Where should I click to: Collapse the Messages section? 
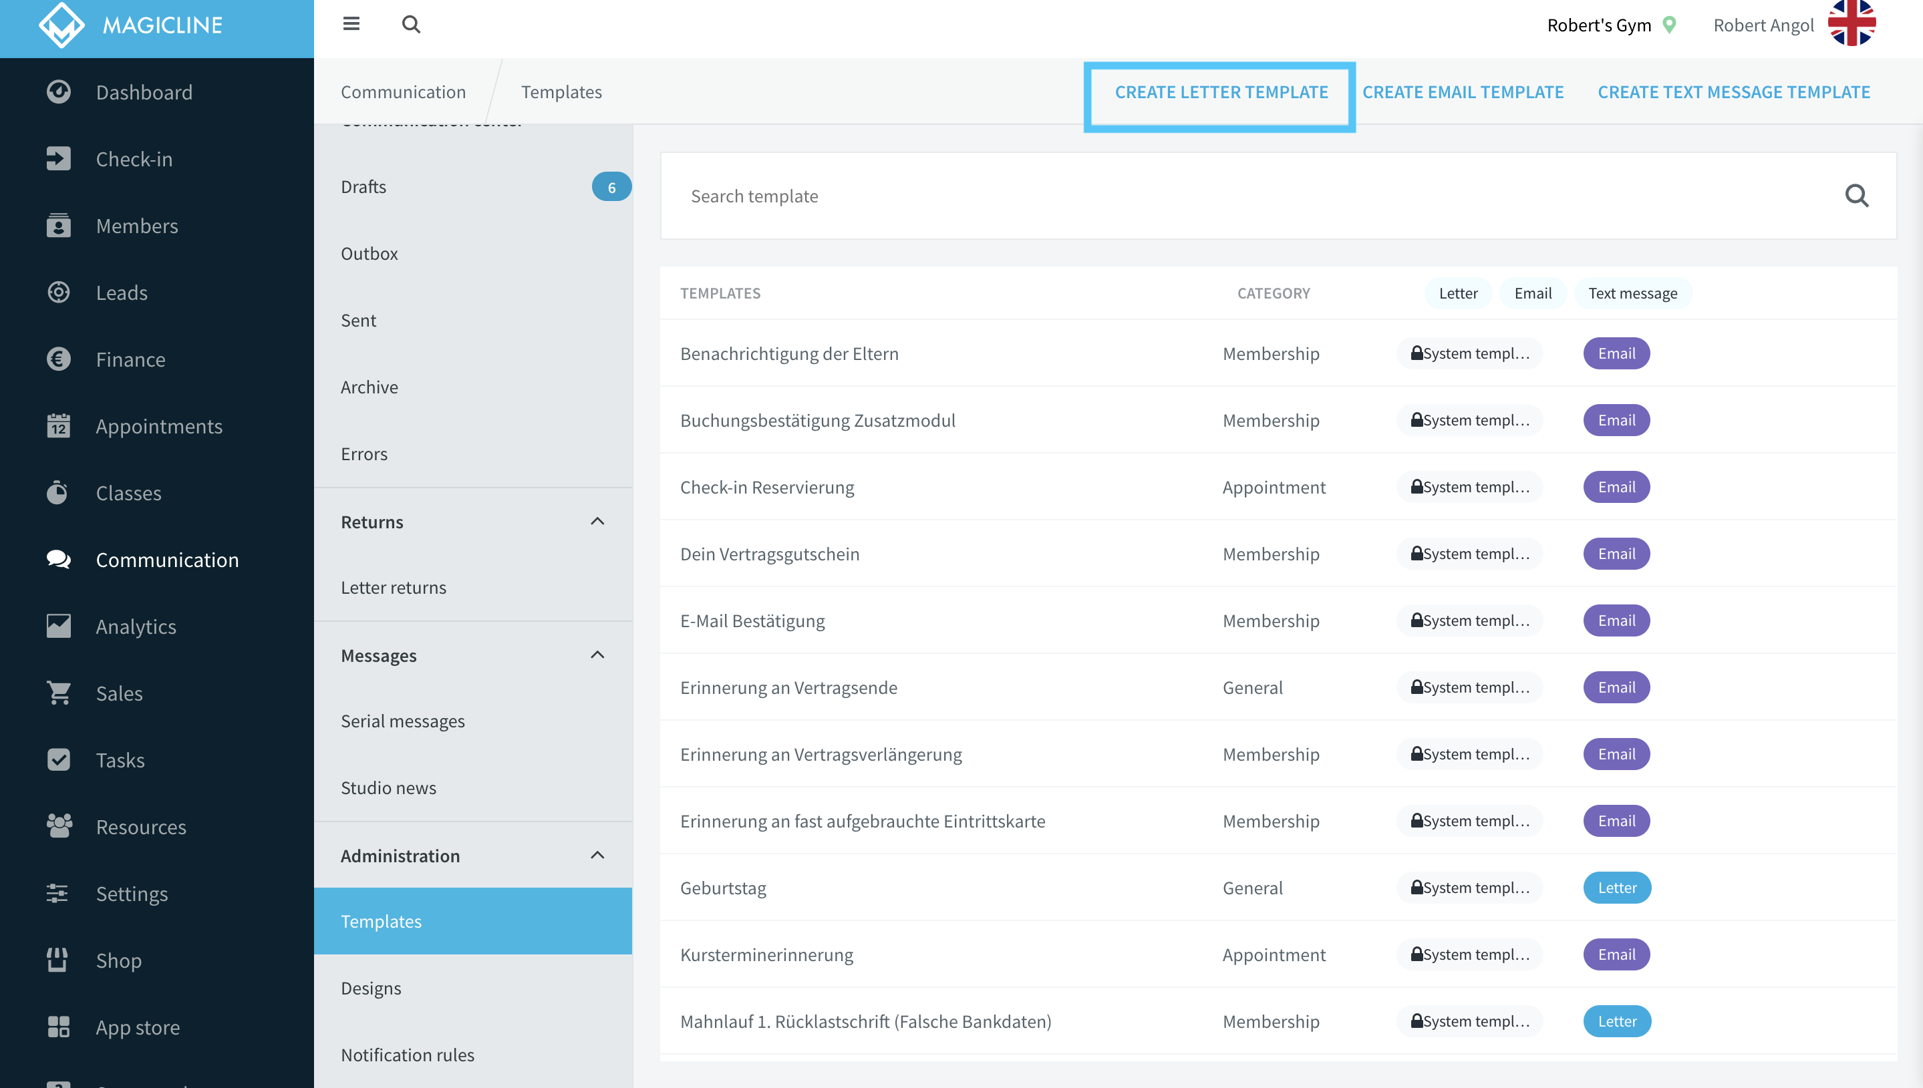click(597, 655)
